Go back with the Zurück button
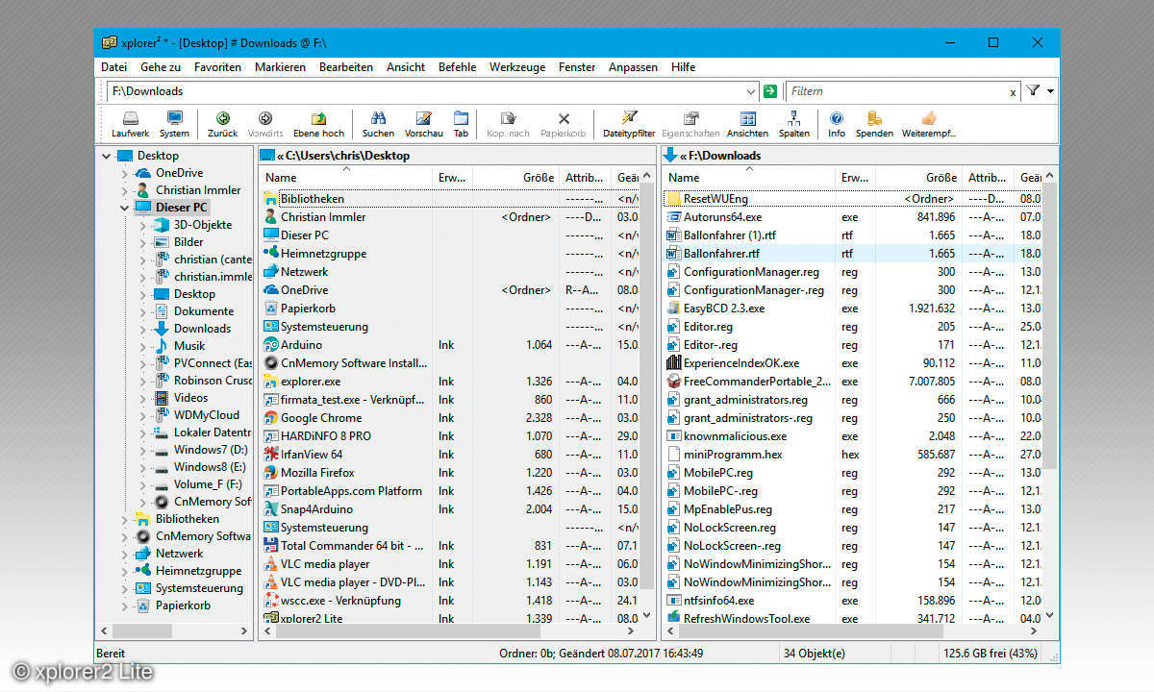The width and height of the screenshot is (1154, 692). pos(223,124)
